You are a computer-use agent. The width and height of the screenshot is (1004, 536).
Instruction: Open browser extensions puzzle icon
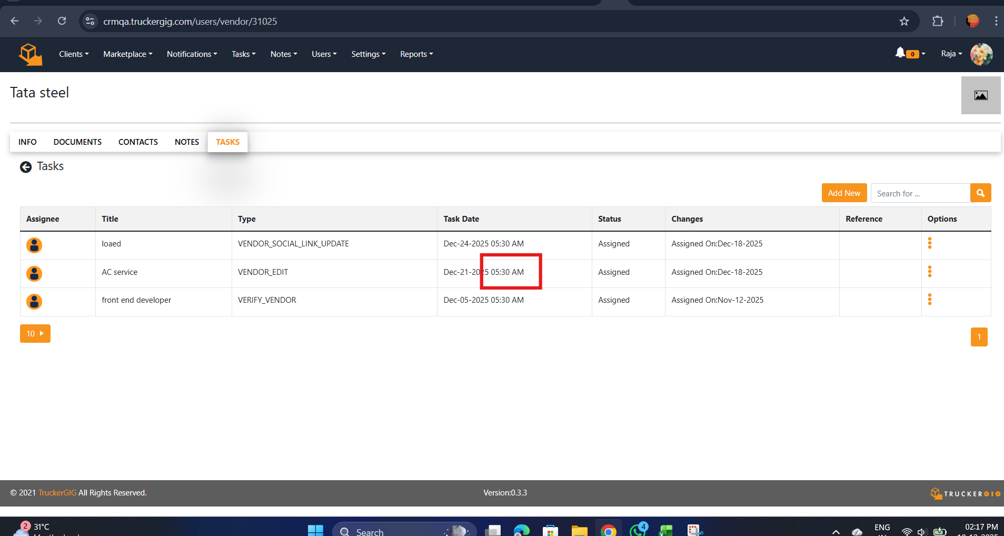tap(938, 21)
